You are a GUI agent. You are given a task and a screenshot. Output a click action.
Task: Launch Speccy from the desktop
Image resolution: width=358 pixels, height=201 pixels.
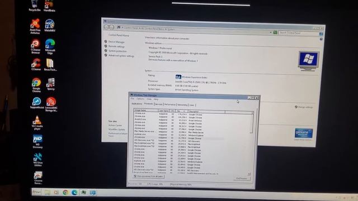point(51,84)
